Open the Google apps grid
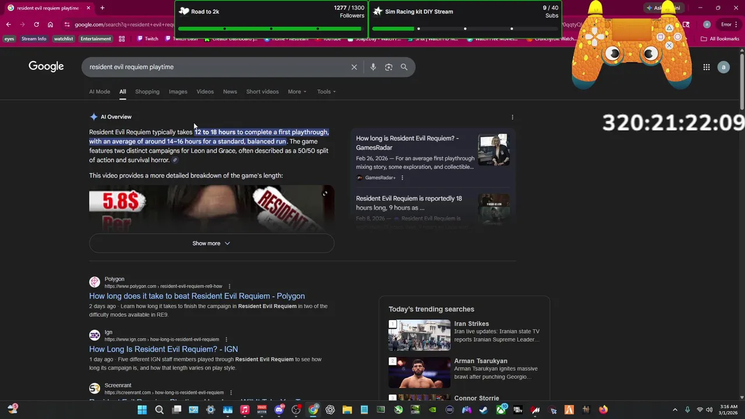 point(706,67)
